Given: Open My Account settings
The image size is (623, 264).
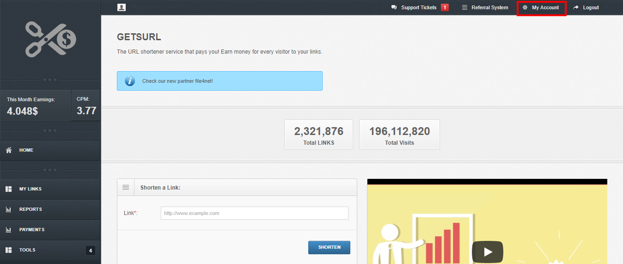Looking at the screenshot, I should [x=541, y=8].
